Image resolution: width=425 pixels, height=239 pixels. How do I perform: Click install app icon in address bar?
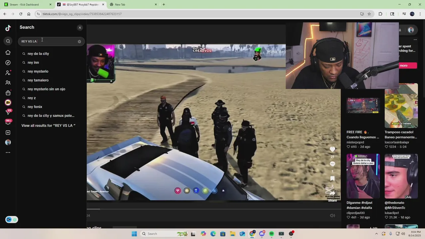pyautogui.click(x=362, y=14)
